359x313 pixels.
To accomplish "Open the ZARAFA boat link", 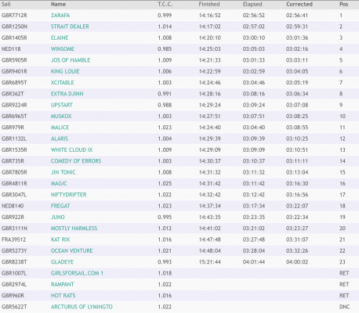I will 60,16.
